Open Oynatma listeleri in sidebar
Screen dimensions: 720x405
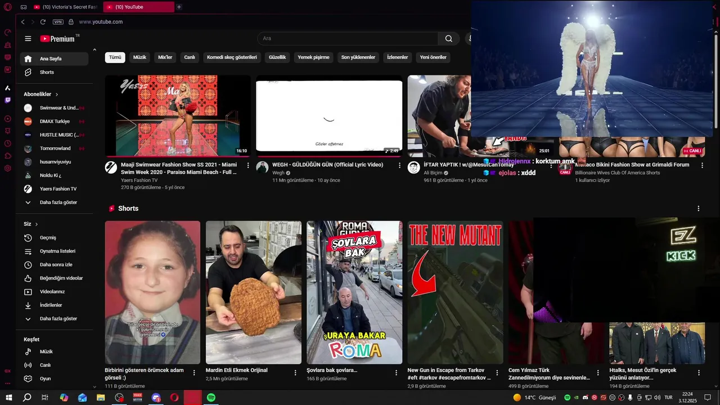(54, 251)
